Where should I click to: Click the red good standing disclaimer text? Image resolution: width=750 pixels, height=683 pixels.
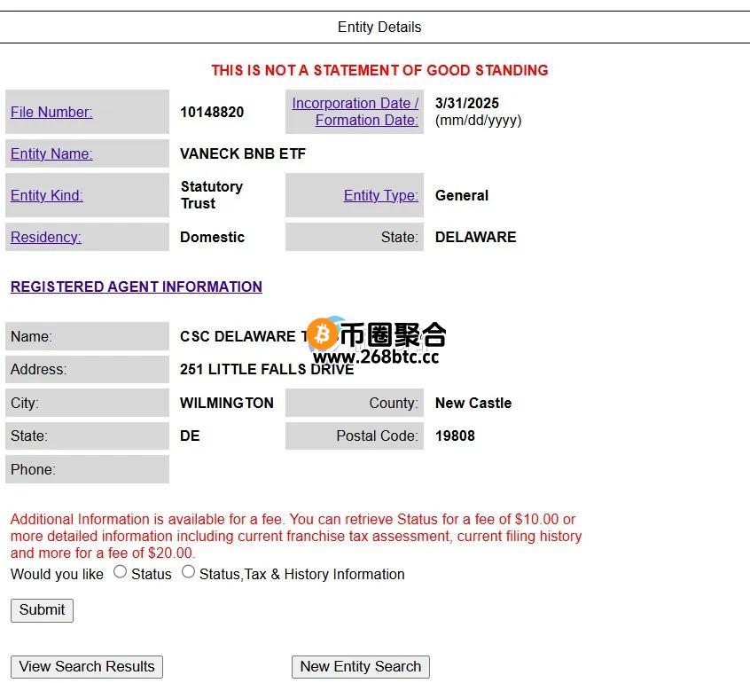coord(379,70)
